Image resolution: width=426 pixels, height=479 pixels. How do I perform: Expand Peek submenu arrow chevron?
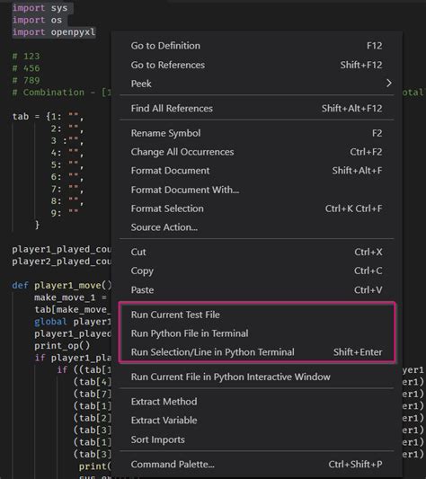tap(388, 84)
